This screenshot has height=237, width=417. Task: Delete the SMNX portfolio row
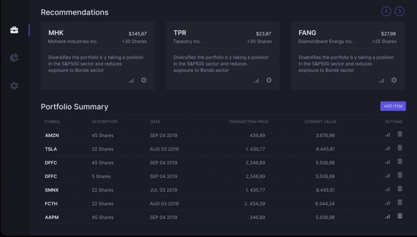(x=400, y=189)
